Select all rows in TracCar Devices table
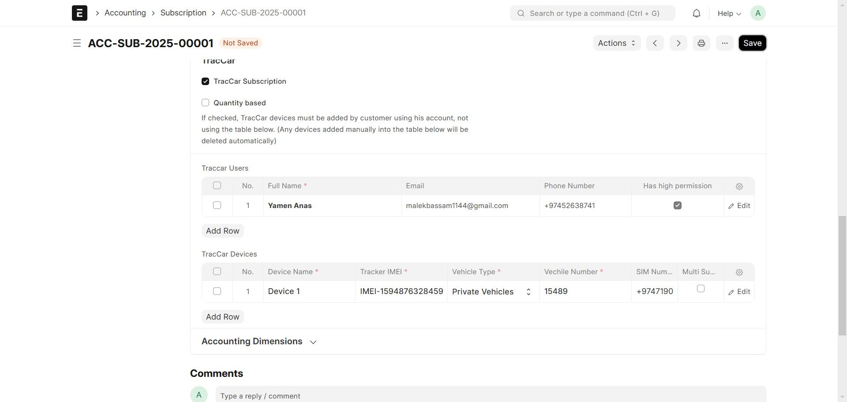Image resolution: width=847 pixels, height=402 pixels. point(217,272)
